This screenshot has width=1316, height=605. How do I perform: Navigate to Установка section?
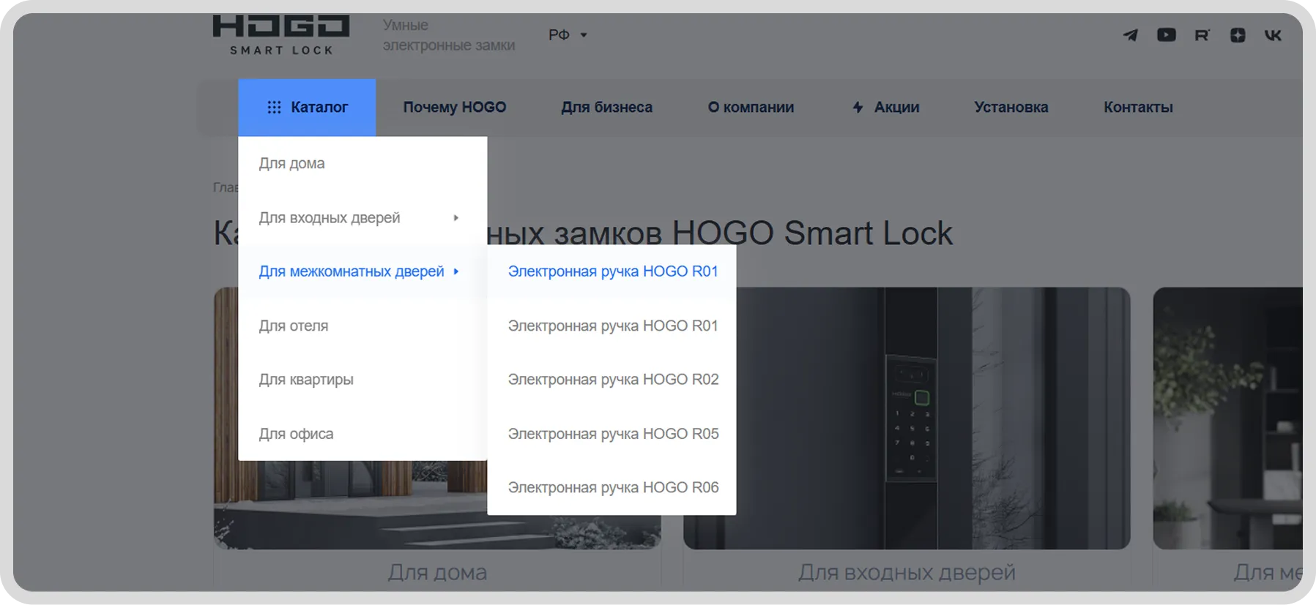(x=1011, y=108)
